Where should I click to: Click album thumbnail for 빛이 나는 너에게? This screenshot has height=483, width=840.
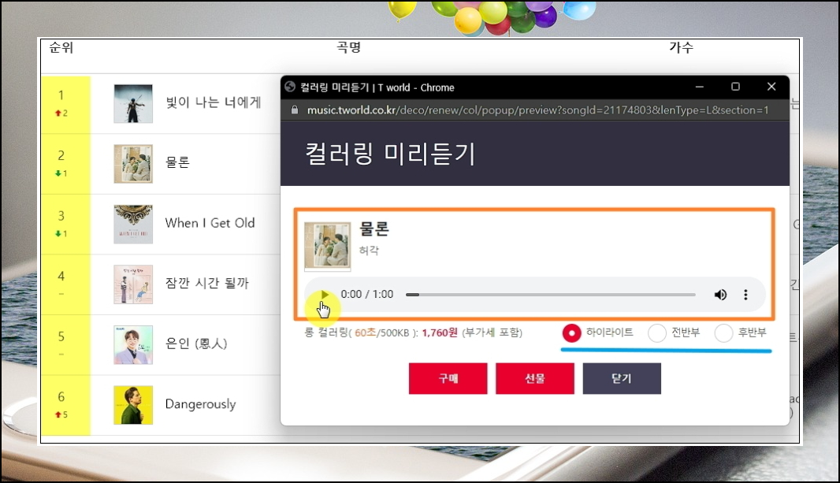[x=133, y=103]
